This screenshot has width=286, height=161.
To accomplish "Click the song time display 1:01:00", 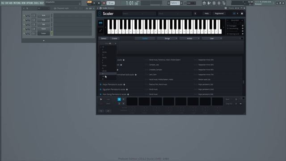I will 133,3.
